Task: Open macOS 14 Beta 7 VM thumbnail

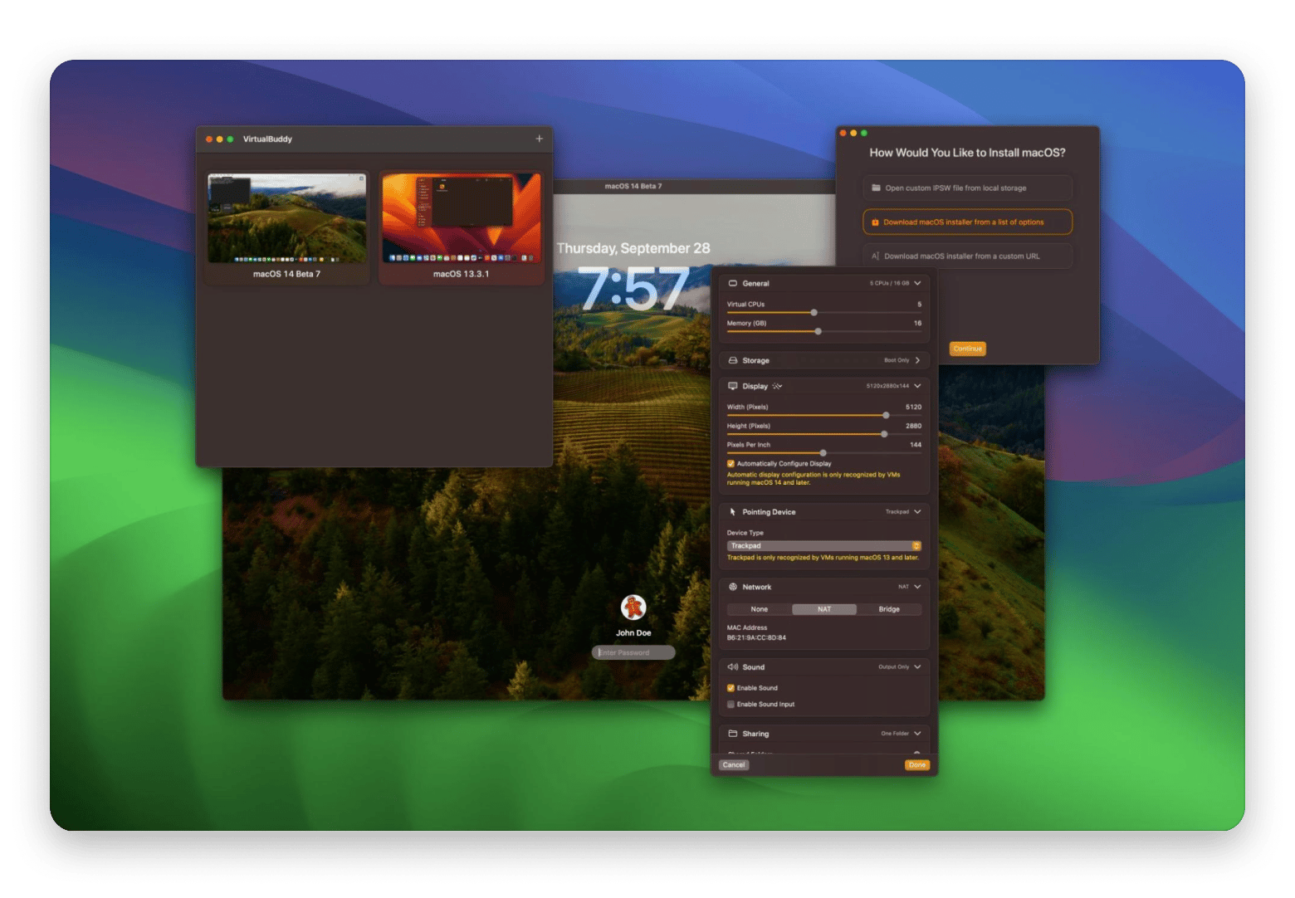Action: click(286, 218)
